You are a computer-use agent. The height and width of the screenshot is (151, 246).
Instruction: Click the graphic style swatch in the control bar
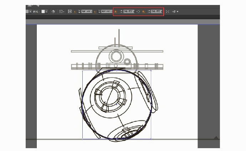coord(43,12)
